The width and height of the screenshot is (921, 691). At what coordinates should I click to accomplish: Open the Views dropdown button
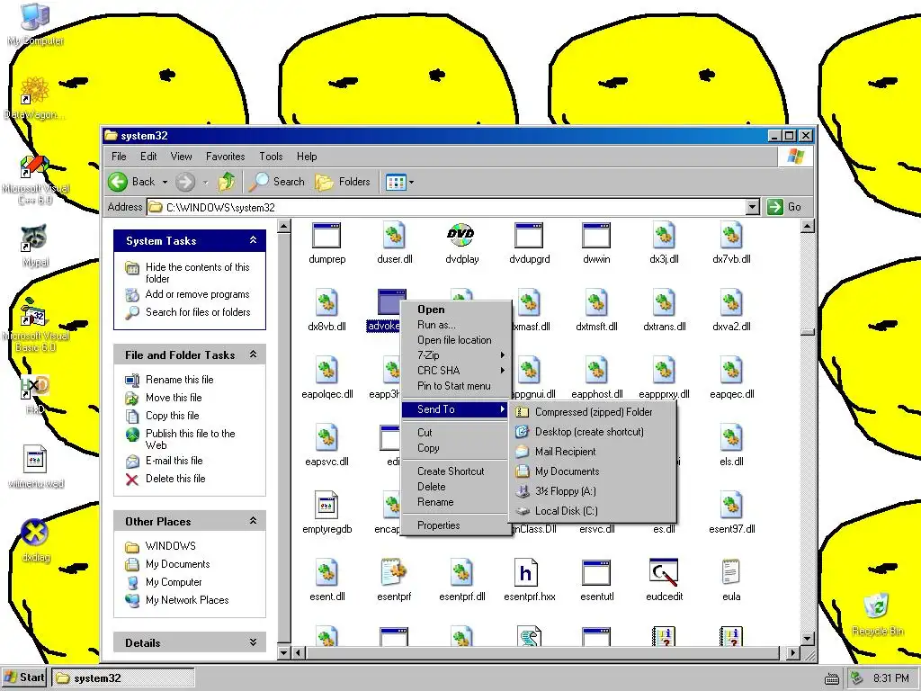click(x=399, y=182)
